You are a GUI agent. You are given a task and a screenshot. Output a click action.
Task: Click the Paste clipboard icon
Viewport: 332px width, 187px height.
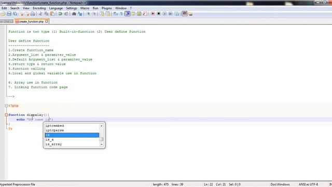point(52,14)
